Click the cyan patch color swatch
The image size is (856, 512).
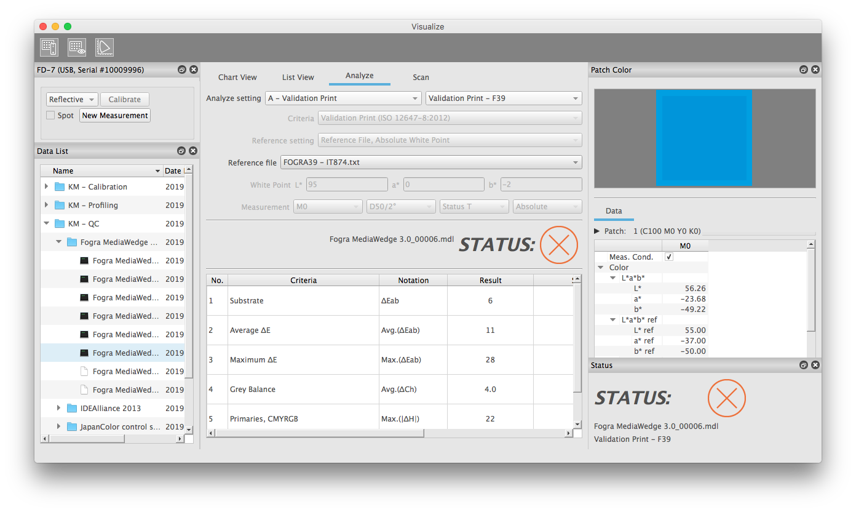704,138
